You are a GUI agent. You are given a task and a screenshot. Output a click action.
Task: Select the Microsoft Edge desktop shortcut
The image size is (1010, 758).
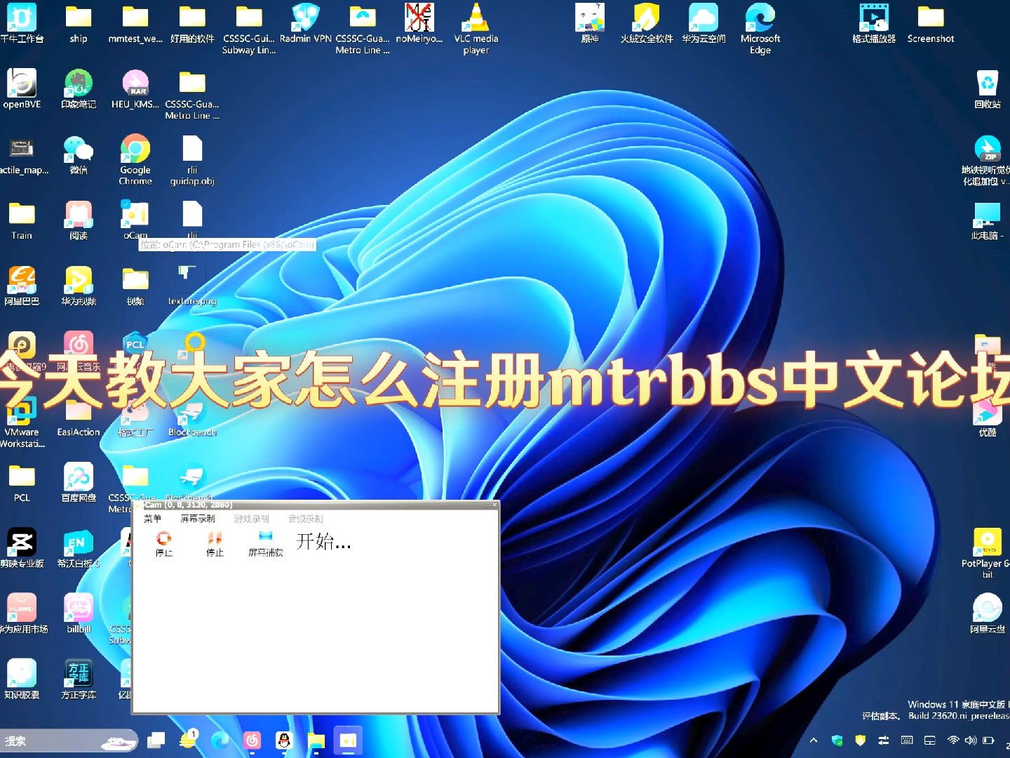760,28
